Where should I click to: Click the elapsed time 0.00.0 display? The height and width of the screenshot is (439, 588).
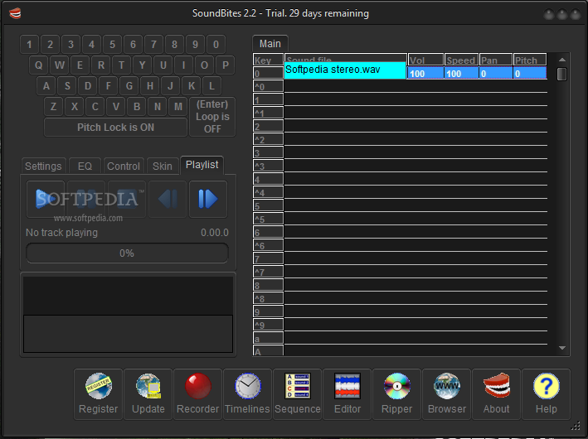coord(215,233)
